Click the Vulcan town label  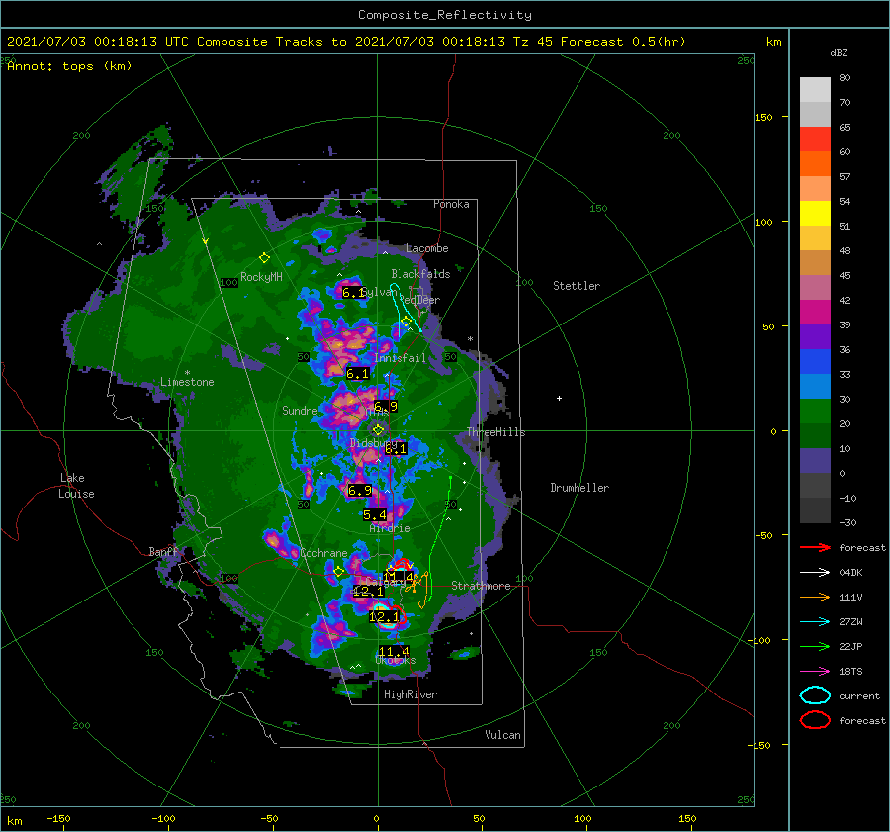tap(503, 735)
